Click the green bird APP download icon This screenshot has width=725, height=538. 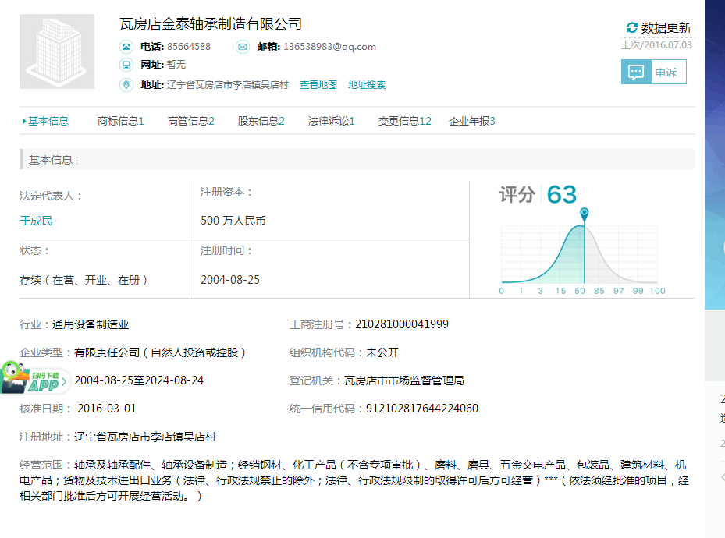(31, 380)
